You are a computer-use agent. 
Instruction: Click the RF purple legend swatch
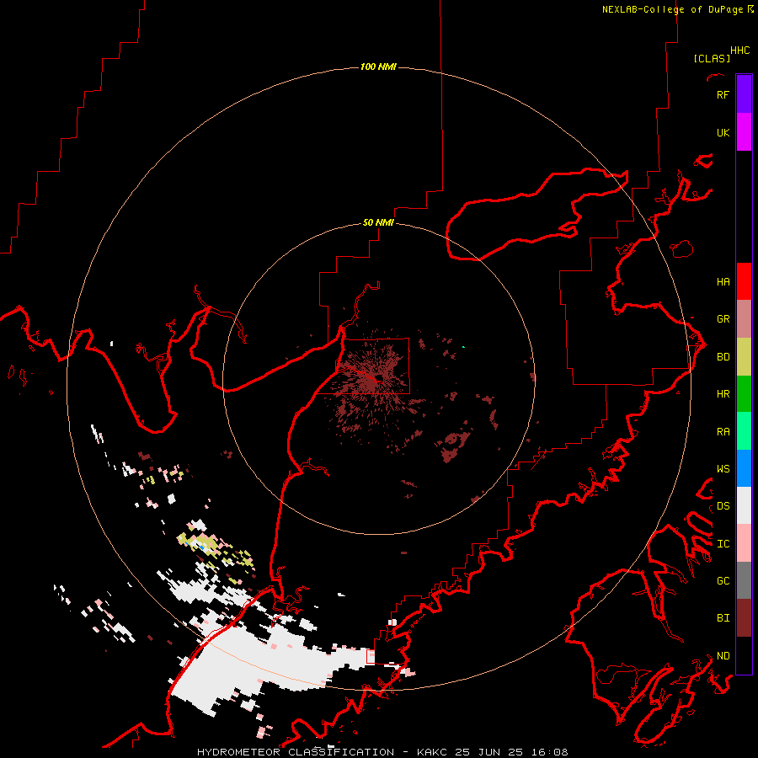click(x=744, y=94)
